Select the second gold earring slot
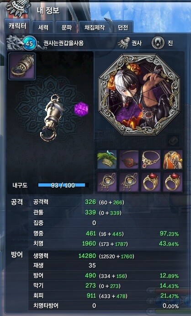The image size is (191, 316). 129,182
